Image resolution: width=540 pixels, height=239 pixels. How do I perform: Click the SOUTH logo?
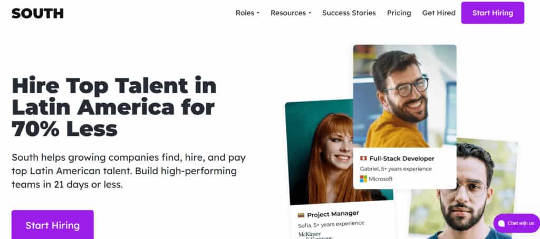37,13
